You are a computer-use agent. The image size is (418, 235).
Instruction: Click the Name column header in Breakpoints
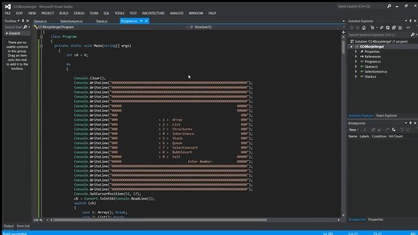tap(353, 136)
